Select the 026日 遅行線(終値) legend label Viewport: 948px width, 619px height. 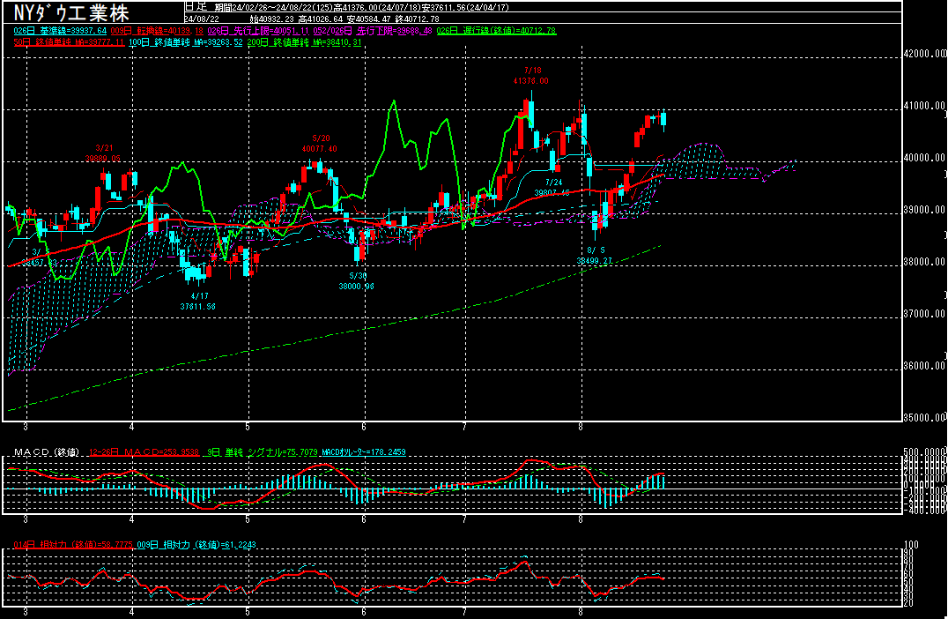tap(496, 30)
